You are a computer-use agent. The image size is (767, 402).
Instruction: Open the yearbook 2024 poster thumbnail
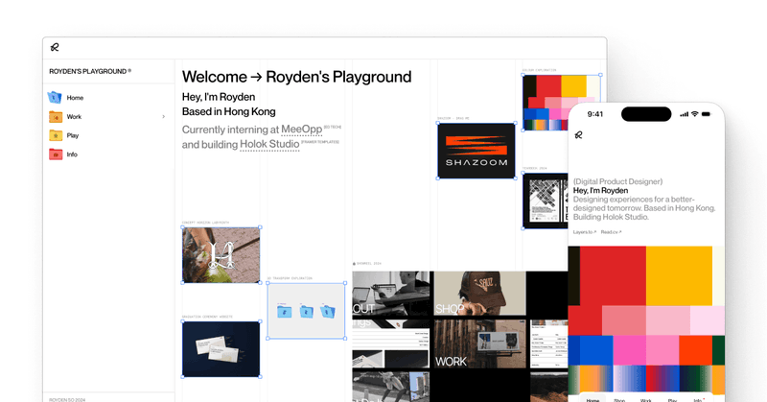(x=545, y=201)
